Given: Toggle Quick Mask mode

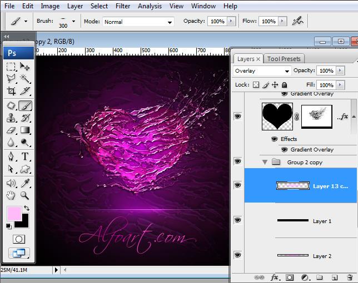Looking at the screenshot, I should point(19,239).
